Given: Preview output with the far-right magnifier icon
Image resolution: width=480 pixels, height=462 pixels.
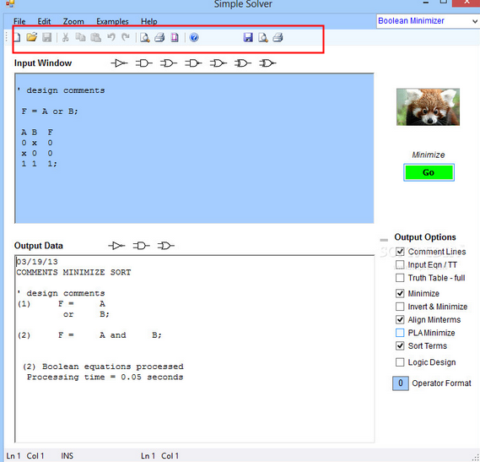Looking at the screenshot, I should coord(263,37).
